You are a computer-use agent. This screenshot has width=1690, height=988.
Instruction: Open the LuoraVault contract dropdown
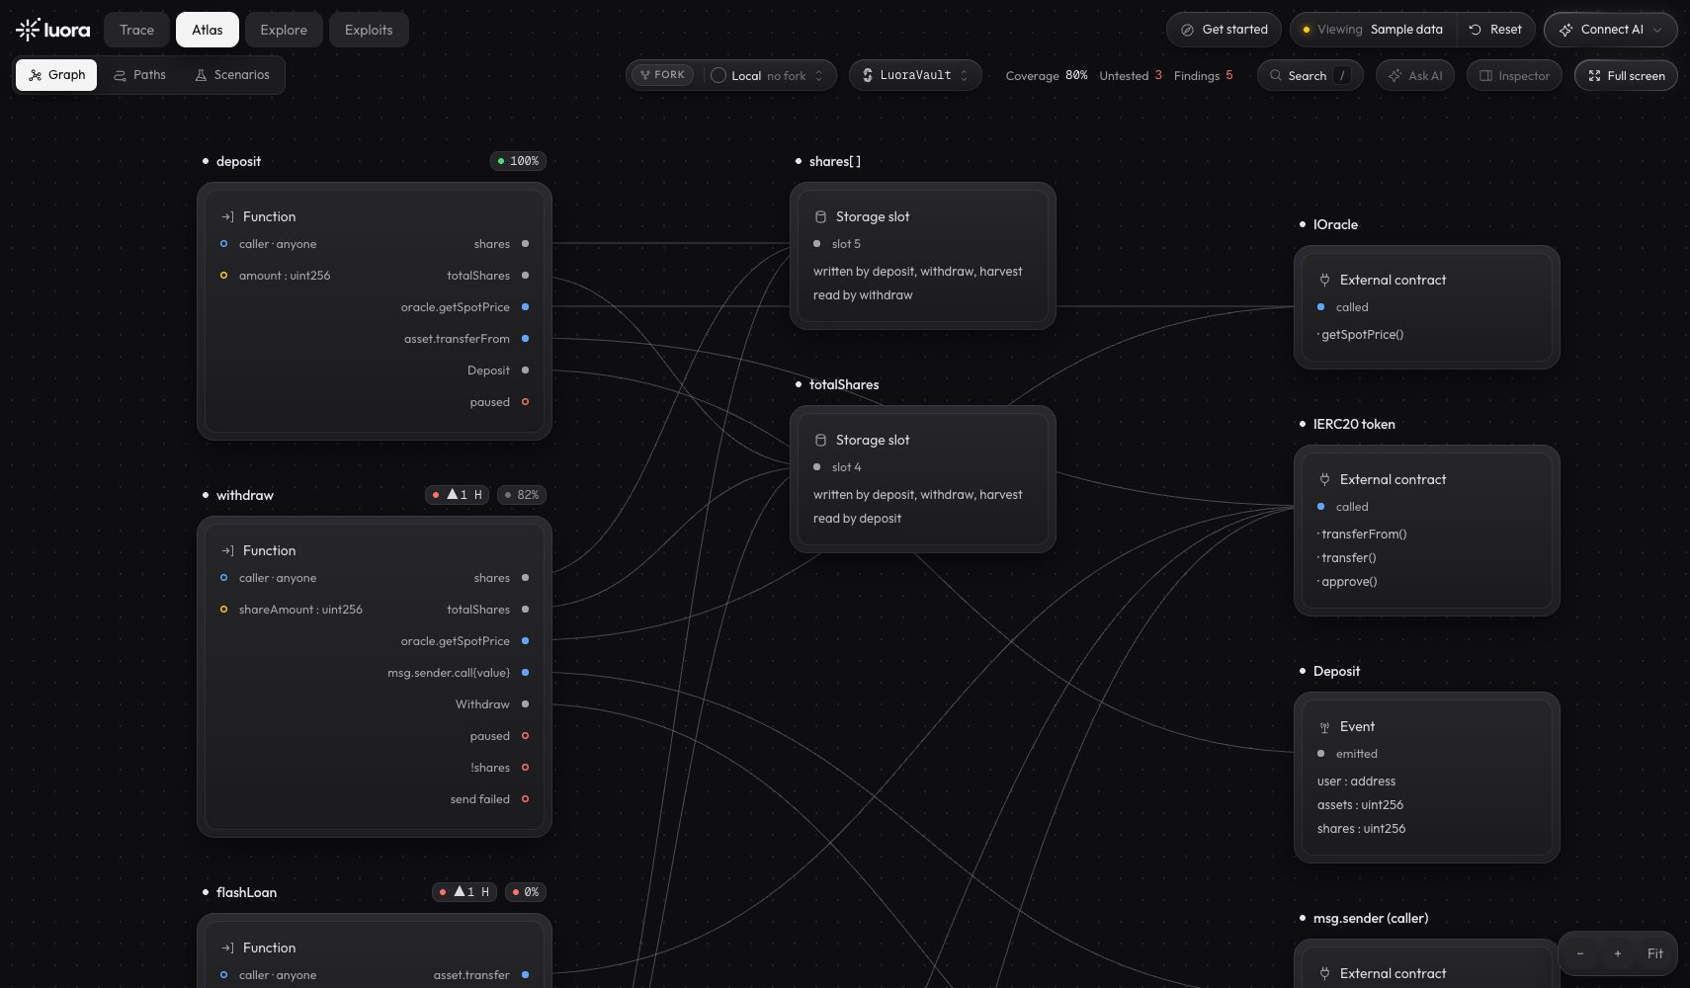coord(915,75)
